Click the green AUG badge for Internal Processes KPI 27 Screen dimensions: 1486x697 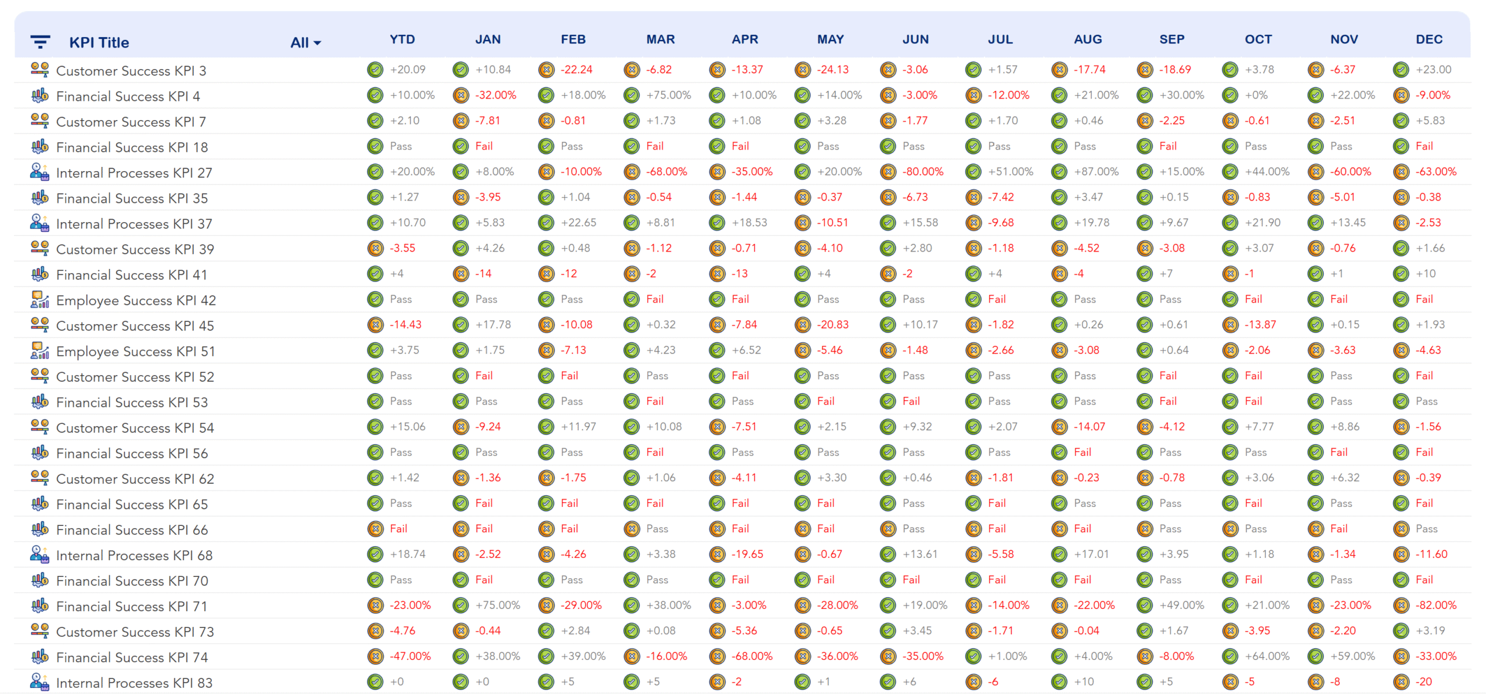(1058, 172)
